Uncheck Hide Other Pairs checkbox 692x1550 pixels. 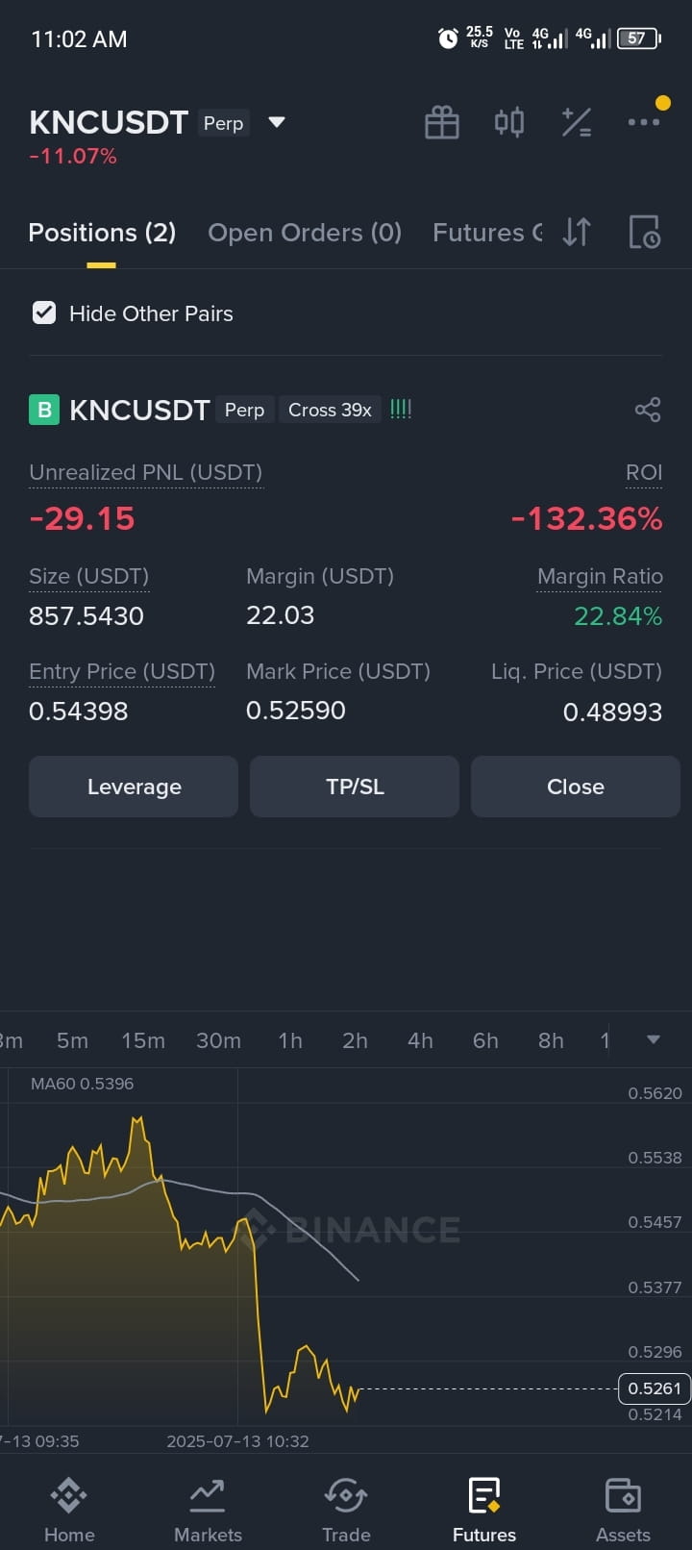44,312
